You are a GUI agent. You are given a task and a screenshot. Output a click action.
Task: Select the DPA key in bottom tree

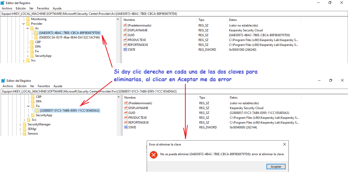click(38, 101)
